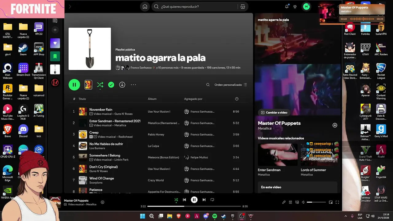The width and height of the screenshot is (393, 221).
Task: Toggle playlist shuffle next to preview cover
Action: tap(100, 85)
